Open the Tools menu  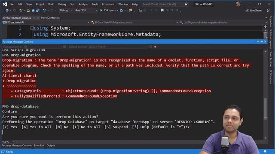coord(95,4)
